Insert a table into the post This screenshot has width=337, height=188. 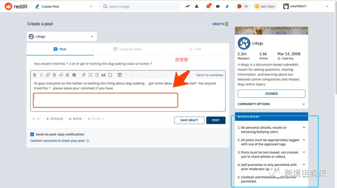[120, 75]
